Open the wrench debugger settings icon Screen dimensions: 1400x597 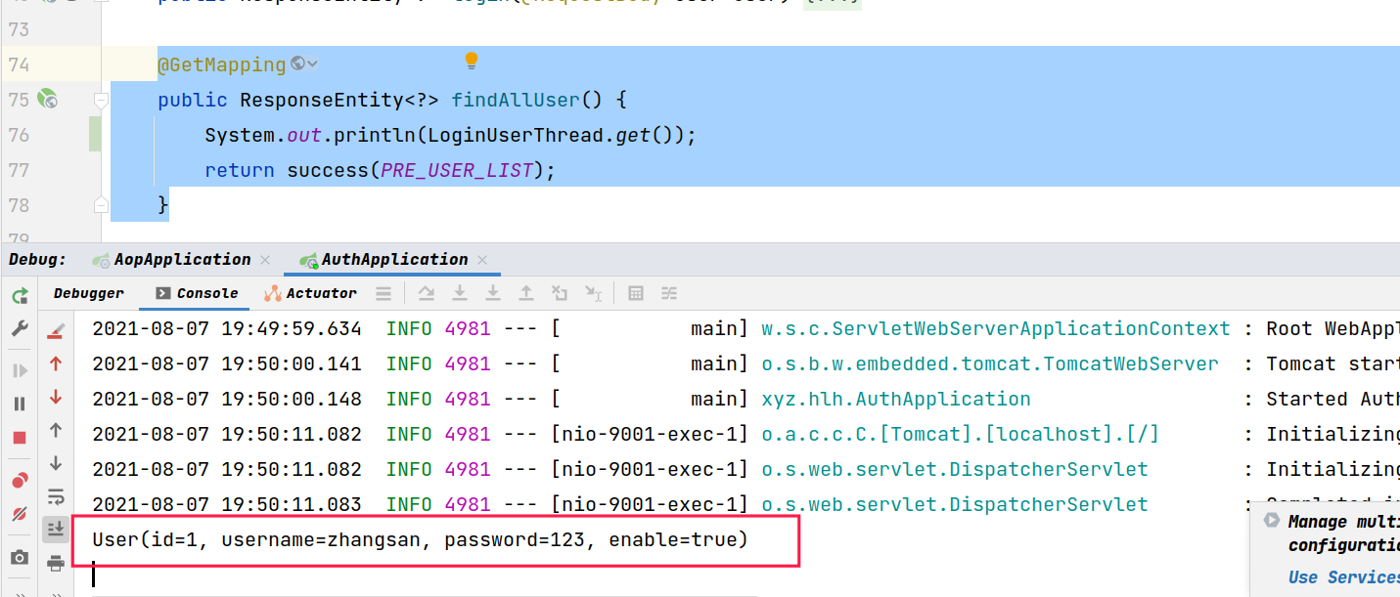point(20,329)
